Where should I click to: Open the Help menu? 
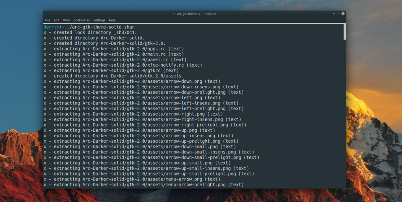(x=112, y=20)
